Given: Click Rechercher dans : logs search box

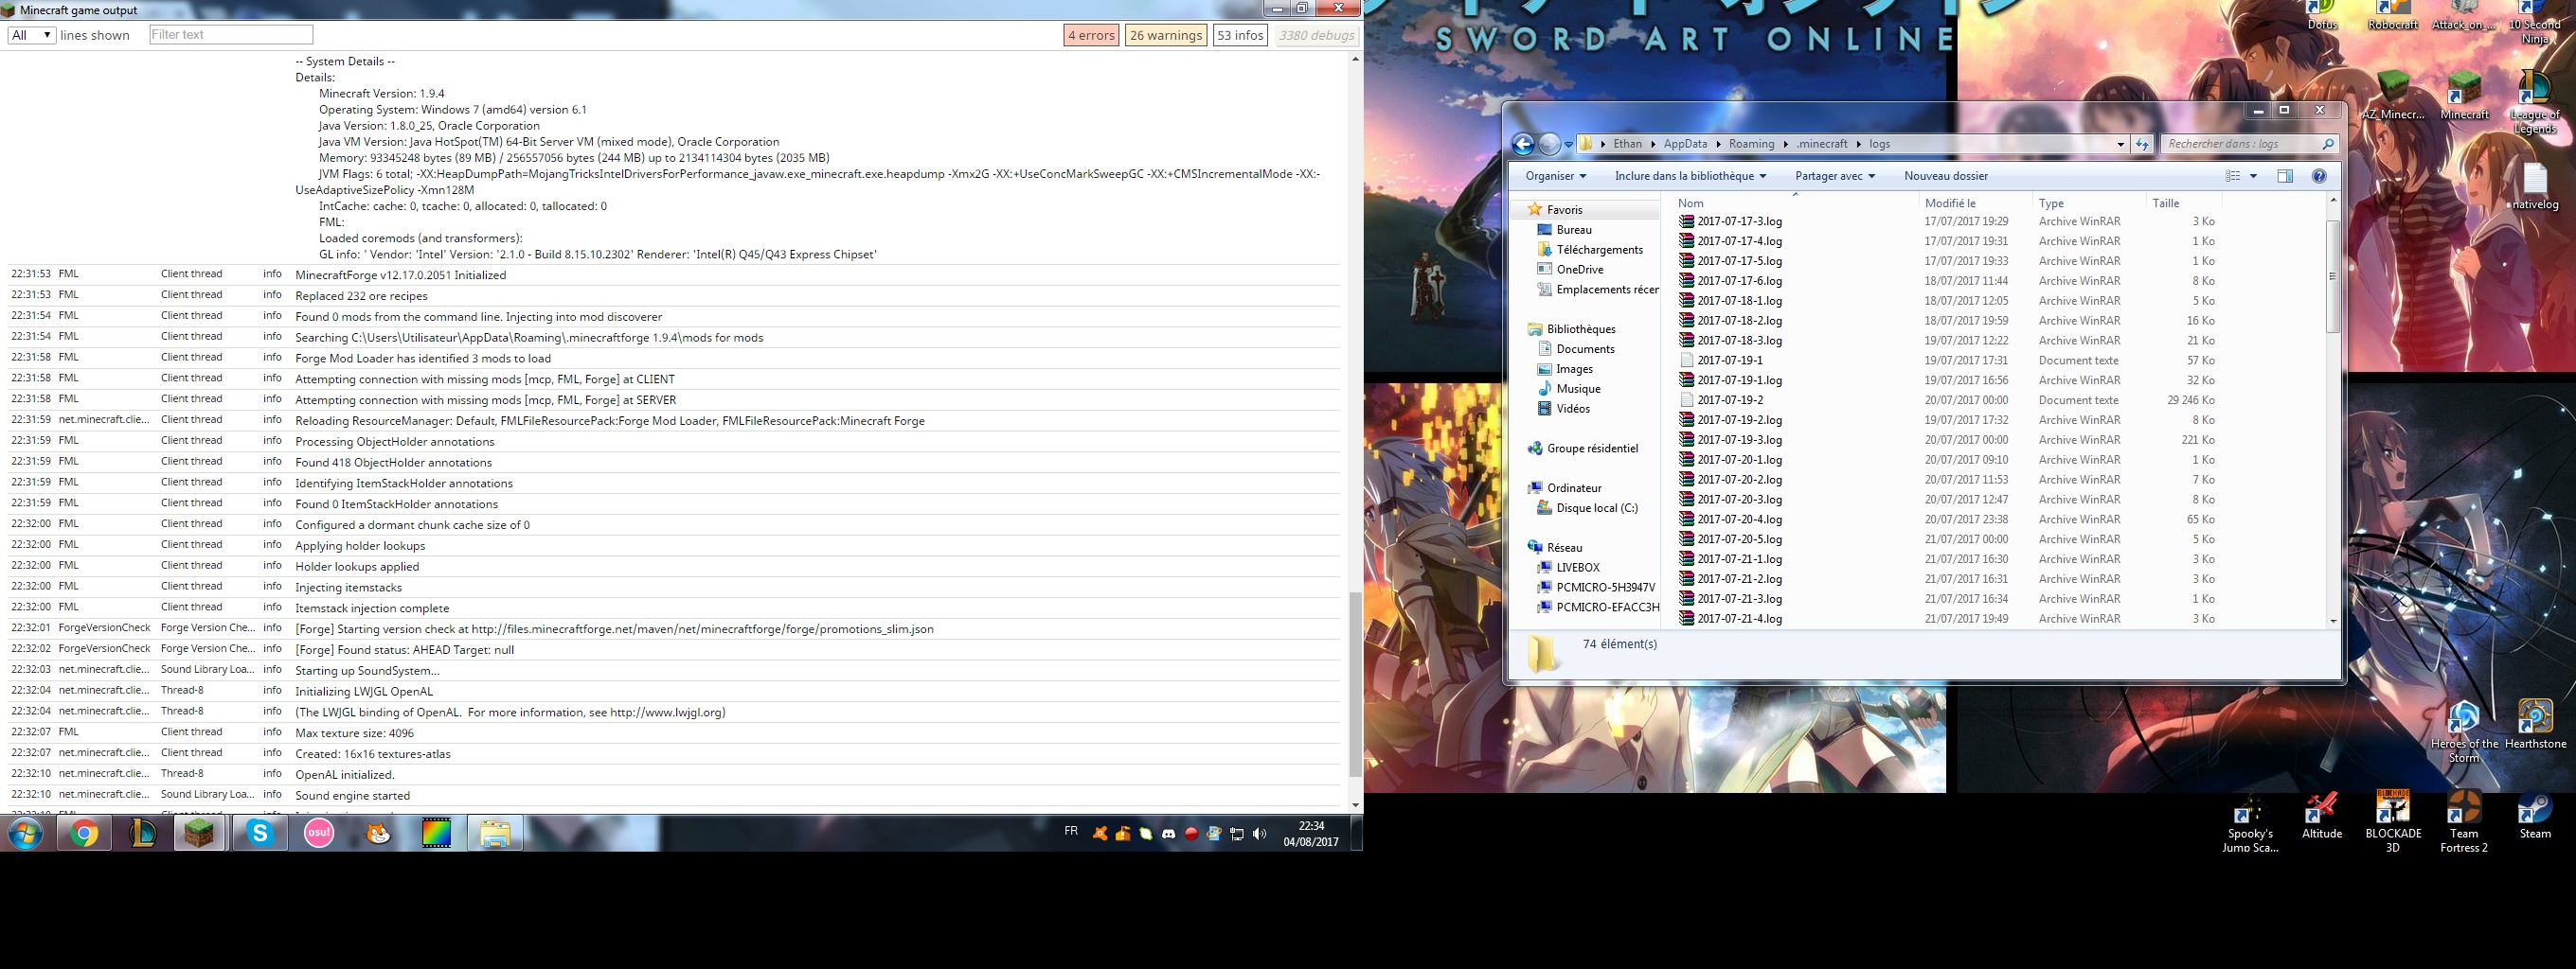Looking at the screenshot, I should (2249, 144).
